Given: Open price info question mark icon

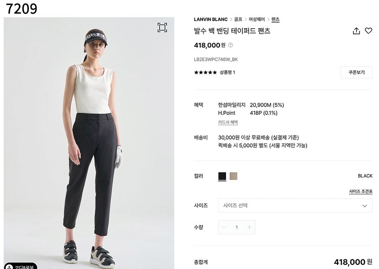Looking at the screenshot, I should pyautogui.click(x=230, y=45).
